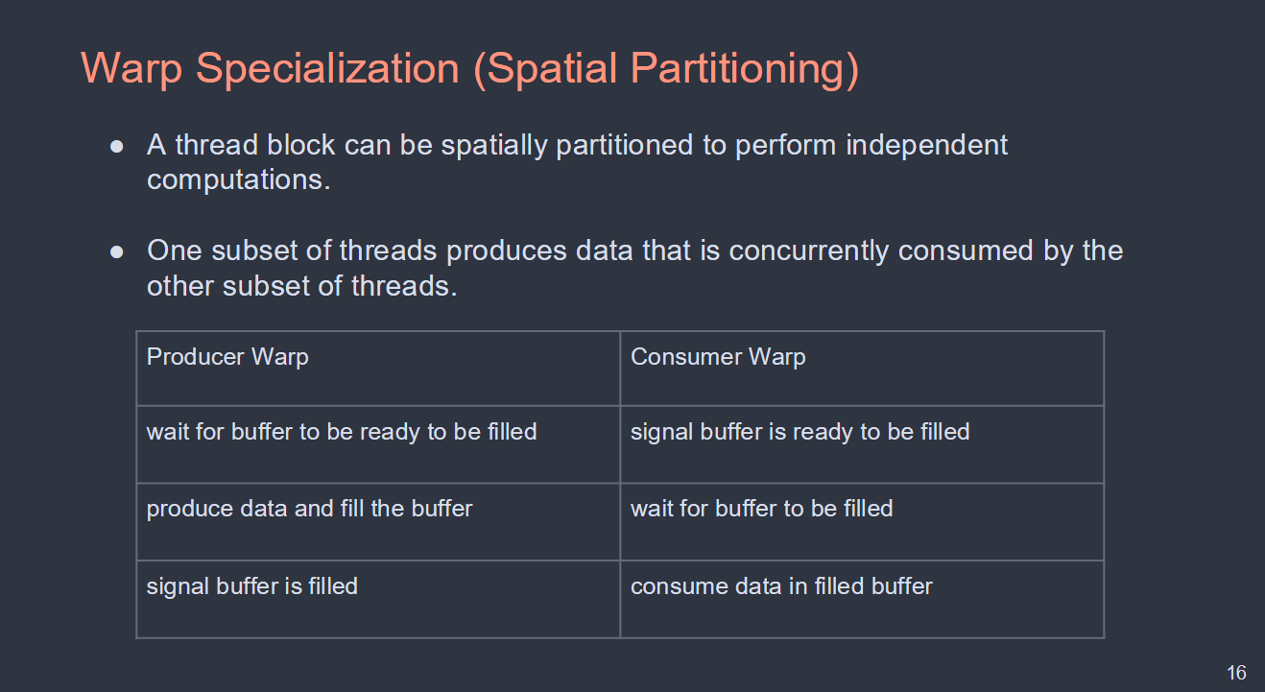Image resolution: width=1265 pixels, height=692 pixels.
Task: Click 'other subset of threads.' text line
Action: (301, 286)
